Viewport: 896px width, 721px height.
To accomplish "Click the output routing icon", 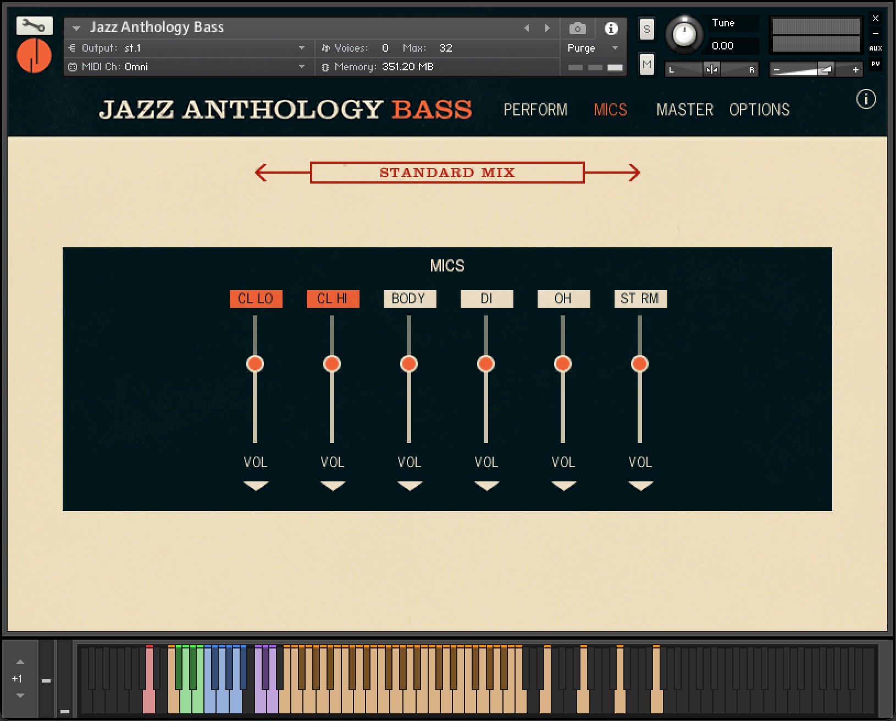I will [72, 48].
